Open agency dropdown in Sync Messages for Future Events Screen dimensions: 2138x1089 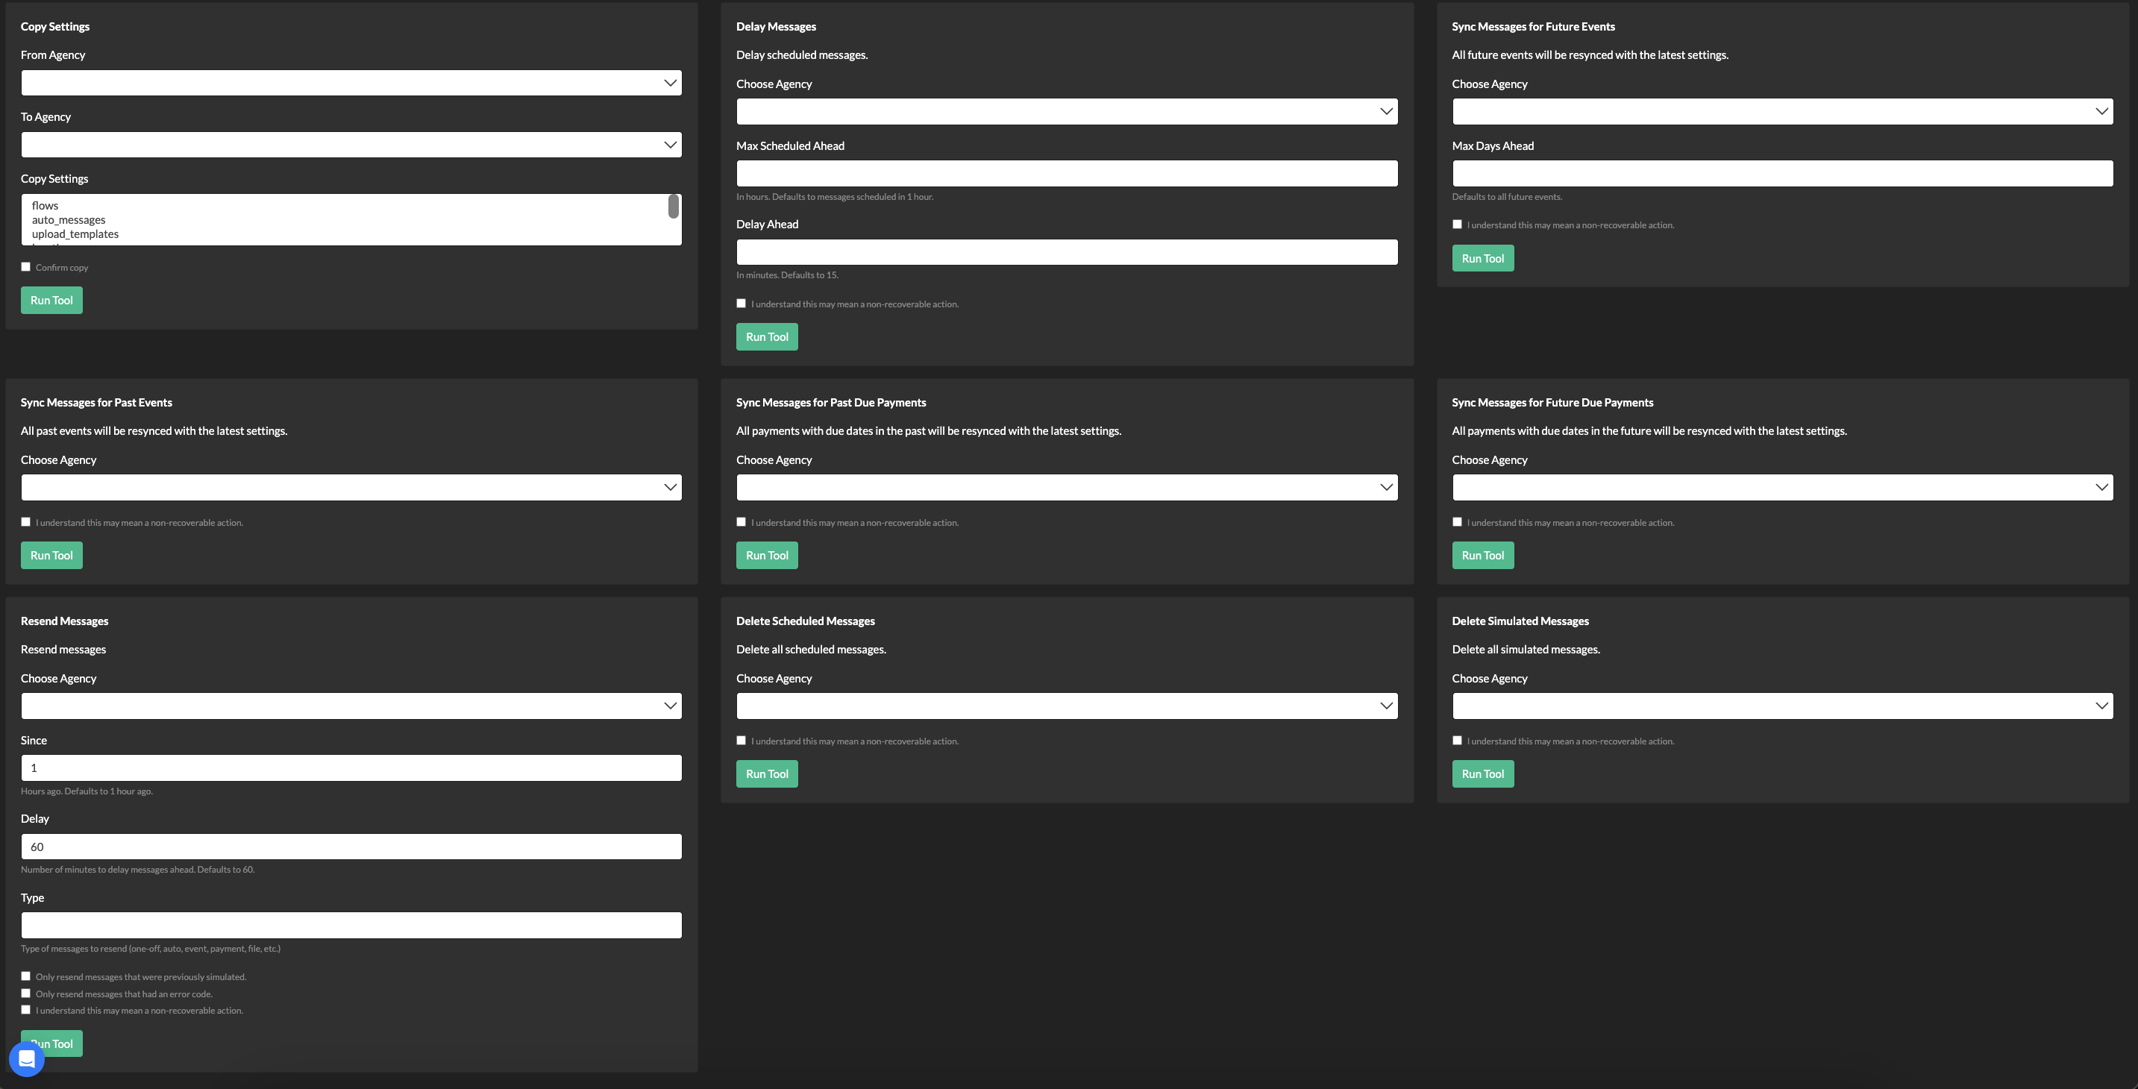(1783, 110)
